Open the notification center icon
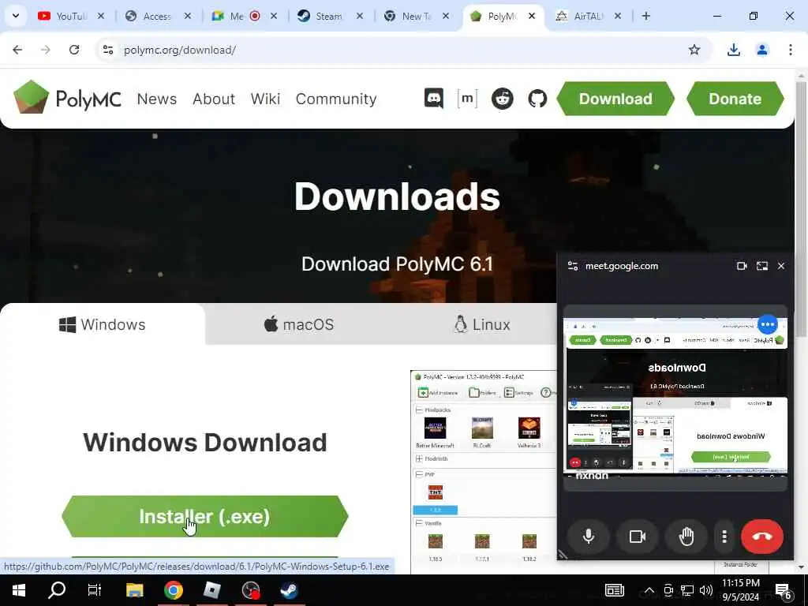 coord(783,592)
